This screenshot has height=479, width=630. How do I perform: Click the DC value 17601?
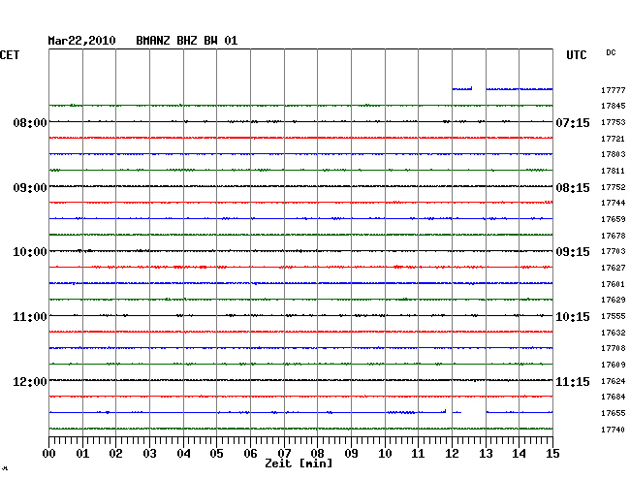[x=614, y=284]
